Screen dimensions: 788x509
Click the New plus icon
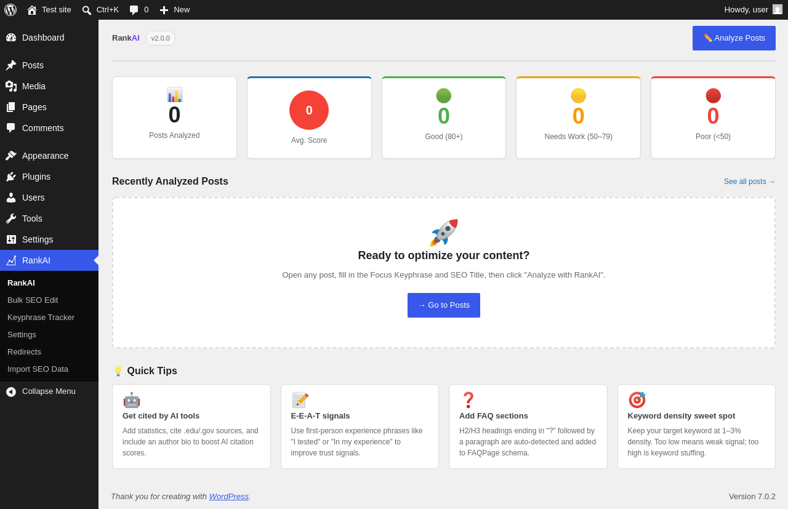pyautogui.click(x=164, y=10)
